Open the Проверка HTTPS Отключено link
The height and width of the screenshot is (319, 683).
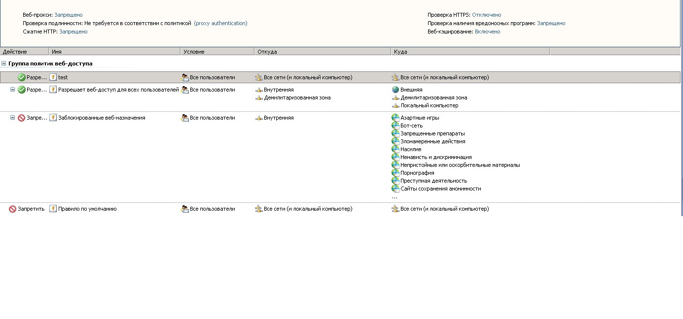[487, 15]
